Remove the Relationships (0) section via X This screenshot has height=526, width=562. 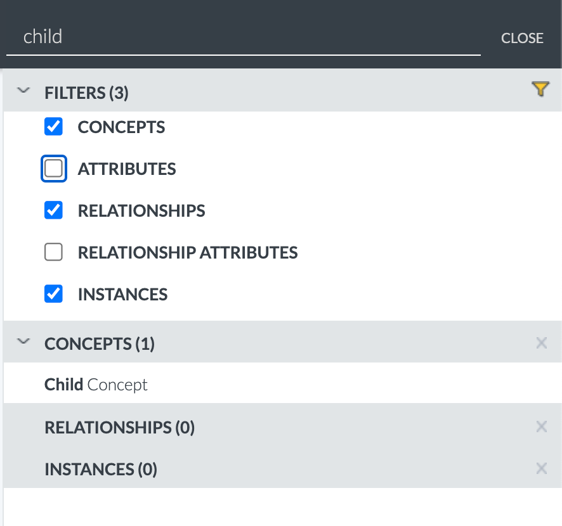[541, 427]
